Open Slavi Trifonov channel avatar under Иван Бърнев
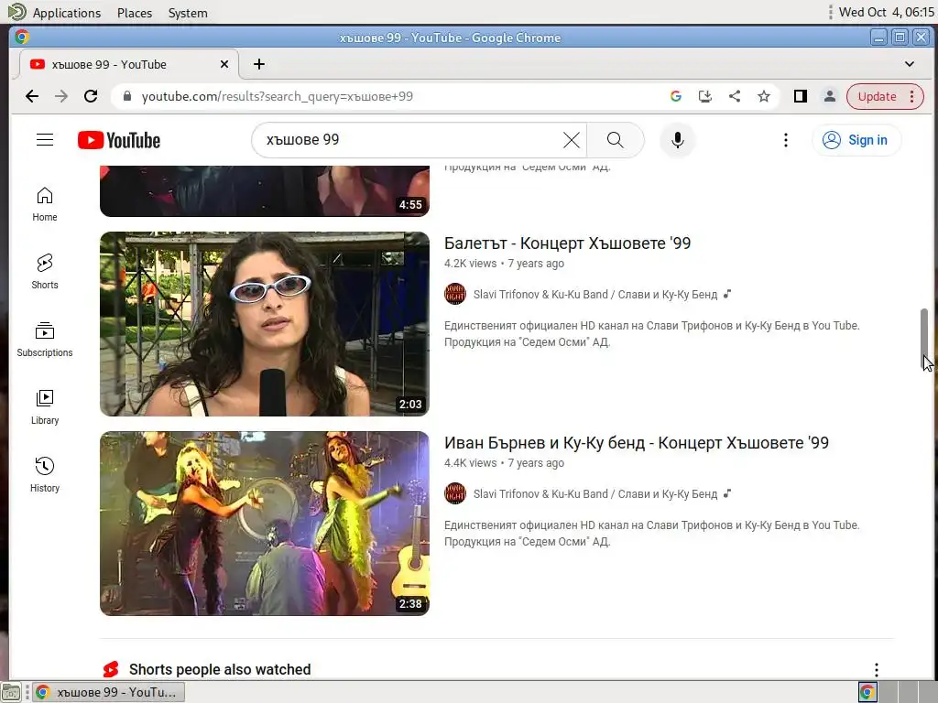 455,493
